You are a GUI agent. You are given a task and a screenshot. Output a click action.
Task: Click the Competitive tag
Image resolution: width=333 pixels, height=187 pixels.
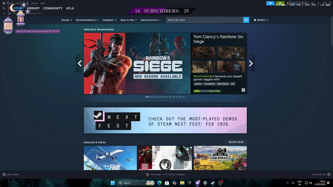[x=209, y=84]
